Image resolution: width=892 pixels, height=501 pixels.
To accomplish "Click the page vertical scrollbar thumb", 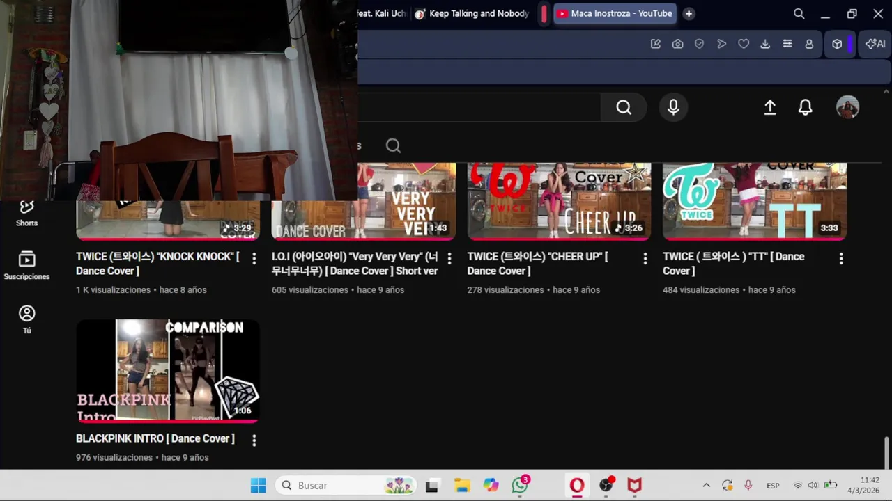I will (887, 453).
